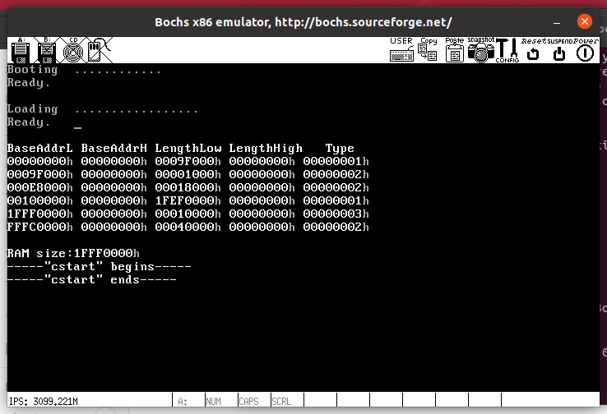
Task: Click base address 00100000h
Action: [x=39, y=200]
